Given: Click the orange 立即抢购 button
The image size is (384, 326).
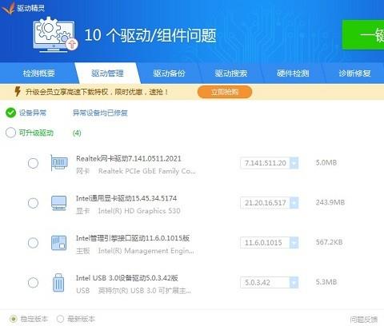Looking at the screenshot, I should [x=225, y=92].
